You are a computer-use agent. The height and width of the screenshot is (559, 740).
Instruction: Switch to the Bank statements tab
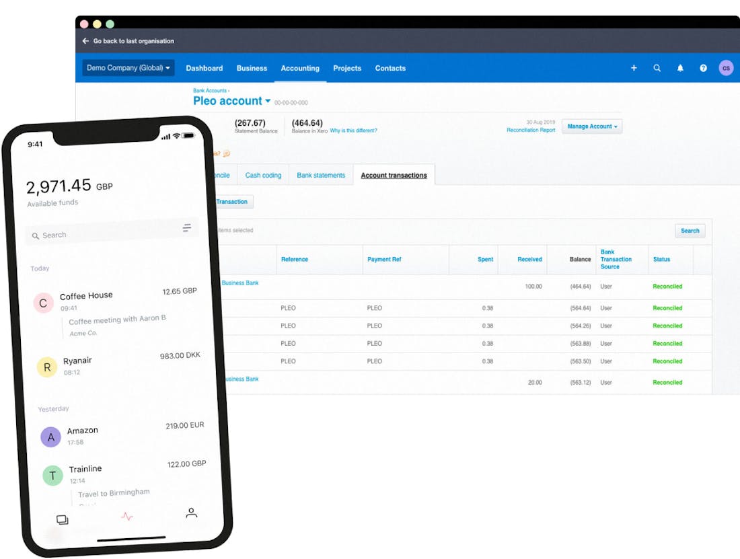coord(321,174)
